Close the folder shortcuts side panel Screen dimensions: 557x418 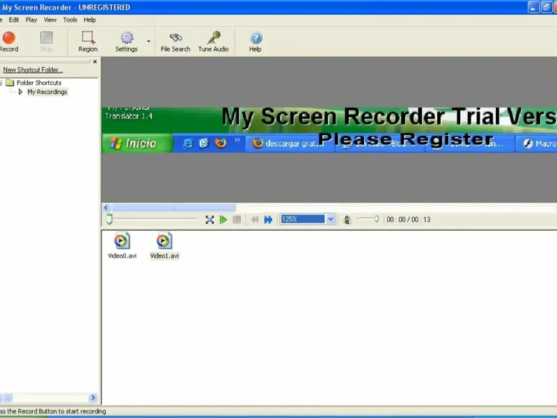pos(95,62)
